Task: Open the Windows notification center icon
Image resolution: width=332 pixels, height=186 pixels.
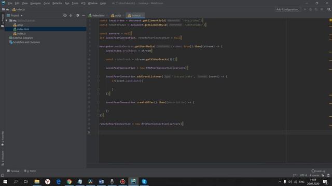Action: [325, 181]
